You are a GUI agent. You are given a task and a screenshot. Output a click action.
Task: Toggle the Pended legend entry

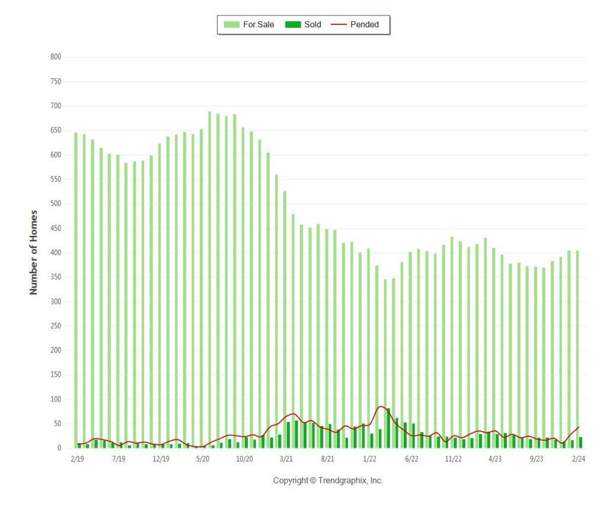355,24
